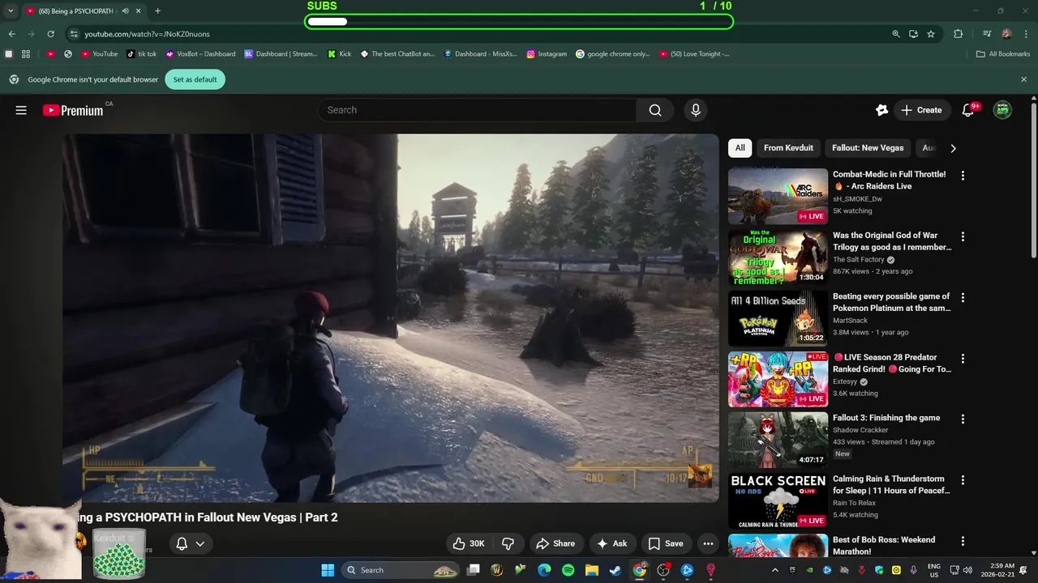
Task: Click the Create button
Action: 921,110
